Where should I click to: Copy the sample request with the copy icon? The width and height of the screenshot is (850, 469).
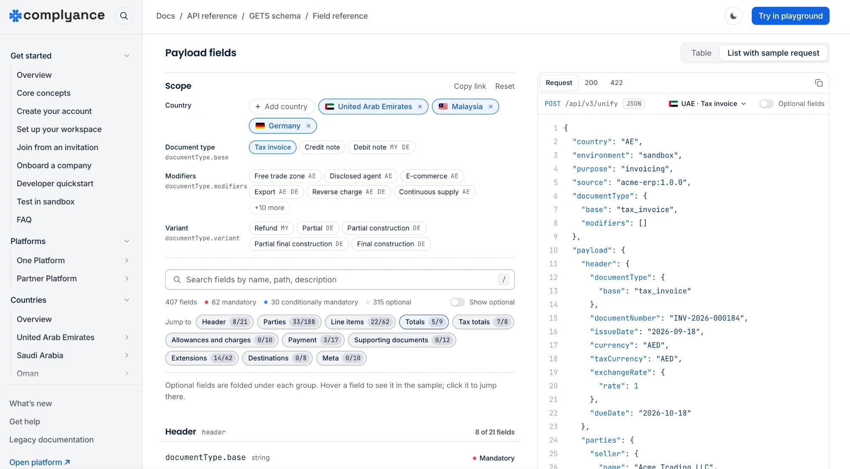click(x=819, y=82)
